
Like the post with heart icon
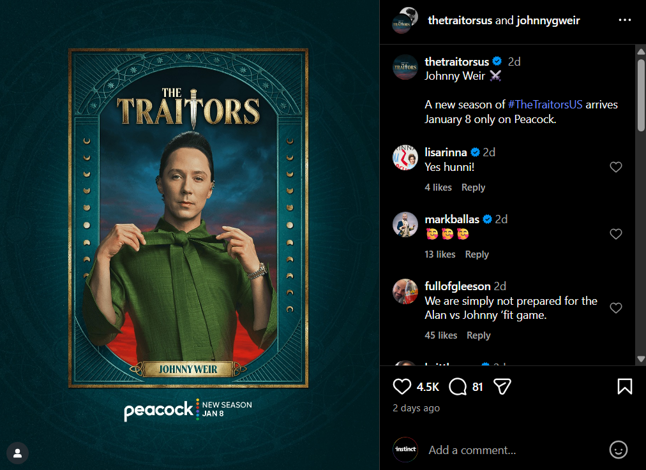[402, 386]
